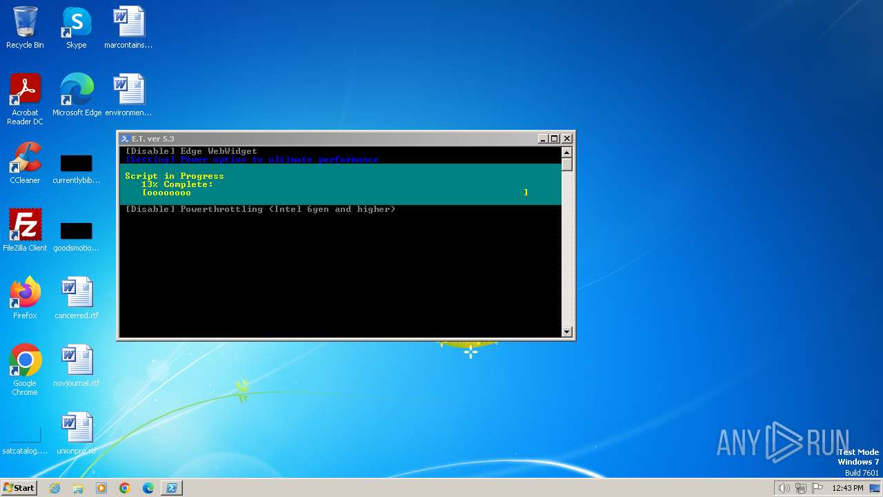Viewport: 883px width, 497px height.
Task: Click the E.T. window system menu icon
Action: (125, 139)
